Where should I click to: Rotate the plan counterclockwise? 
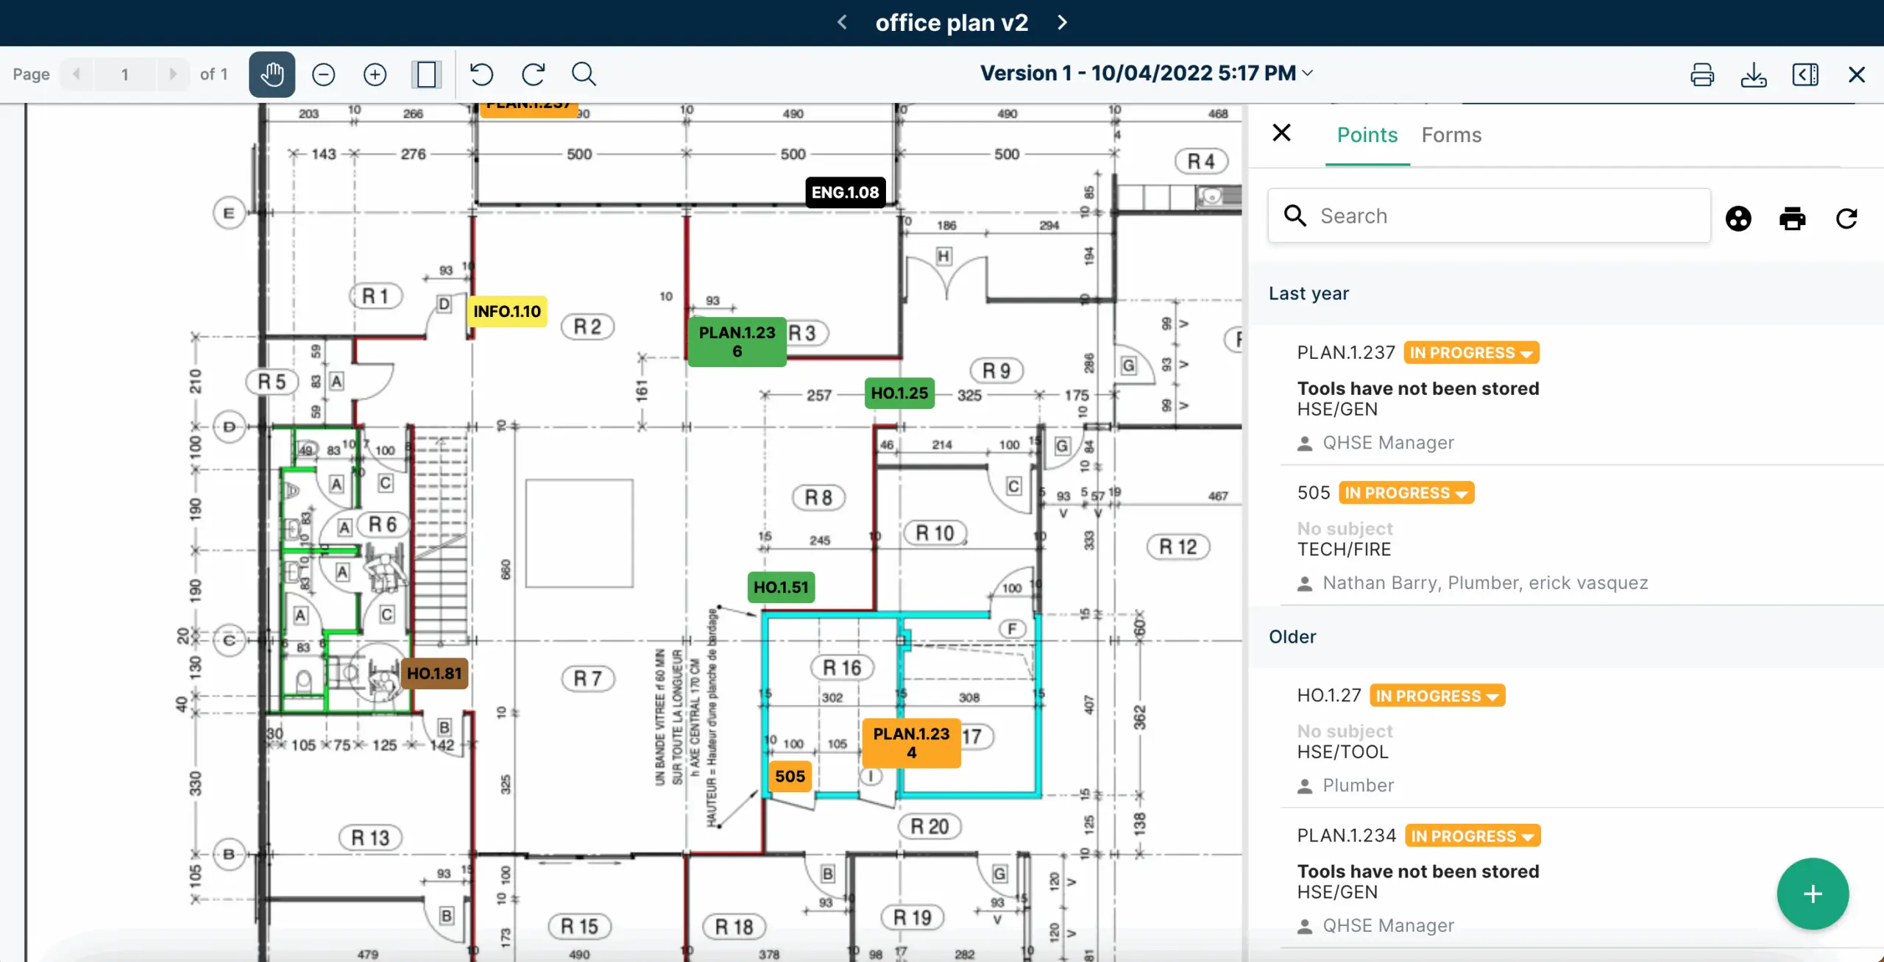[x=481, y=74]
